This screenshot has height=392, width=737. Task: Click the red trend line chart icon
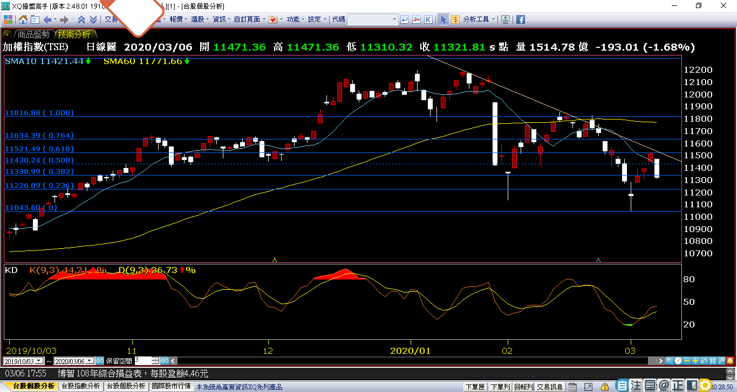[417, 19]
